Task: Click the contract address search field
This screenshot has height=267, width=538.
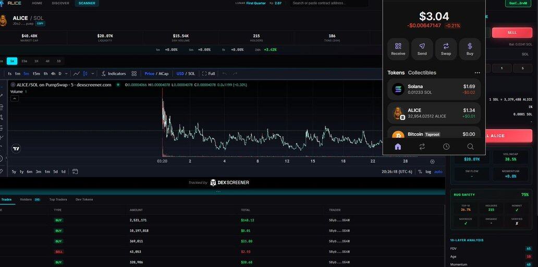Action: point(329,3)
